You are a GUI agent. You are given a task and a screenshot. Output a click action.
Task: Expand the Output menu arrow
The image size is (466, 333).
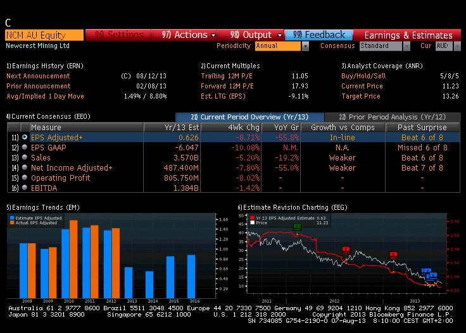(279, 35)
